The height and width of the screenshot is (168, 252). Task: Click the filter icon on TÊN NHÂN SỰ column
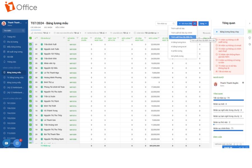pos(64,38)
